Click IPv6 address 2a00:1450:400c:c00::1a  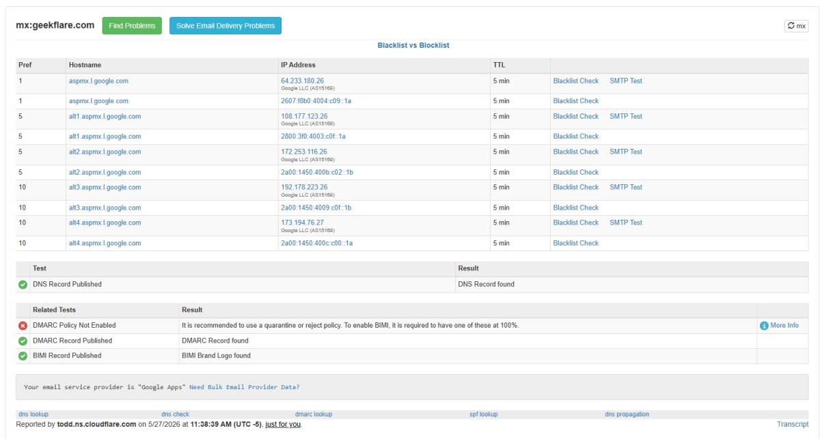click(x=316, y=244)
